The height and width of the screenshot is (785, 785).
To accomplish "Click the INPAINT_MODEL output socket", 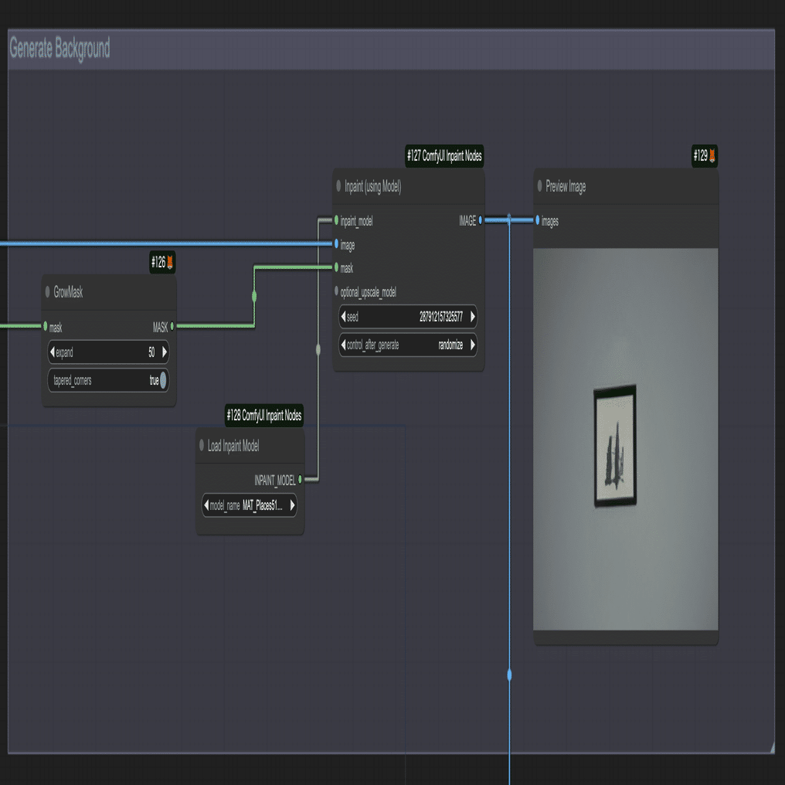I will [301, 480].
